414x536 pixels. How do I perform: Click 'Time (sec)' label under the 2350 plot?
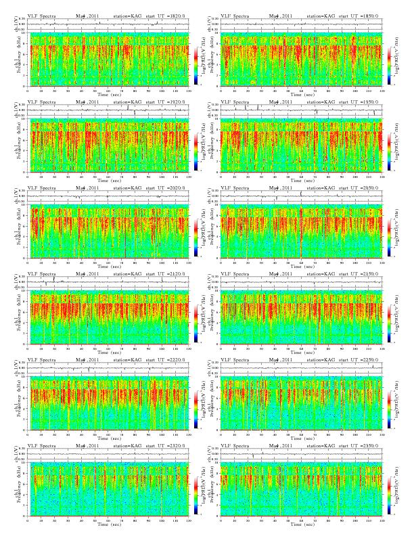[302, 524]
